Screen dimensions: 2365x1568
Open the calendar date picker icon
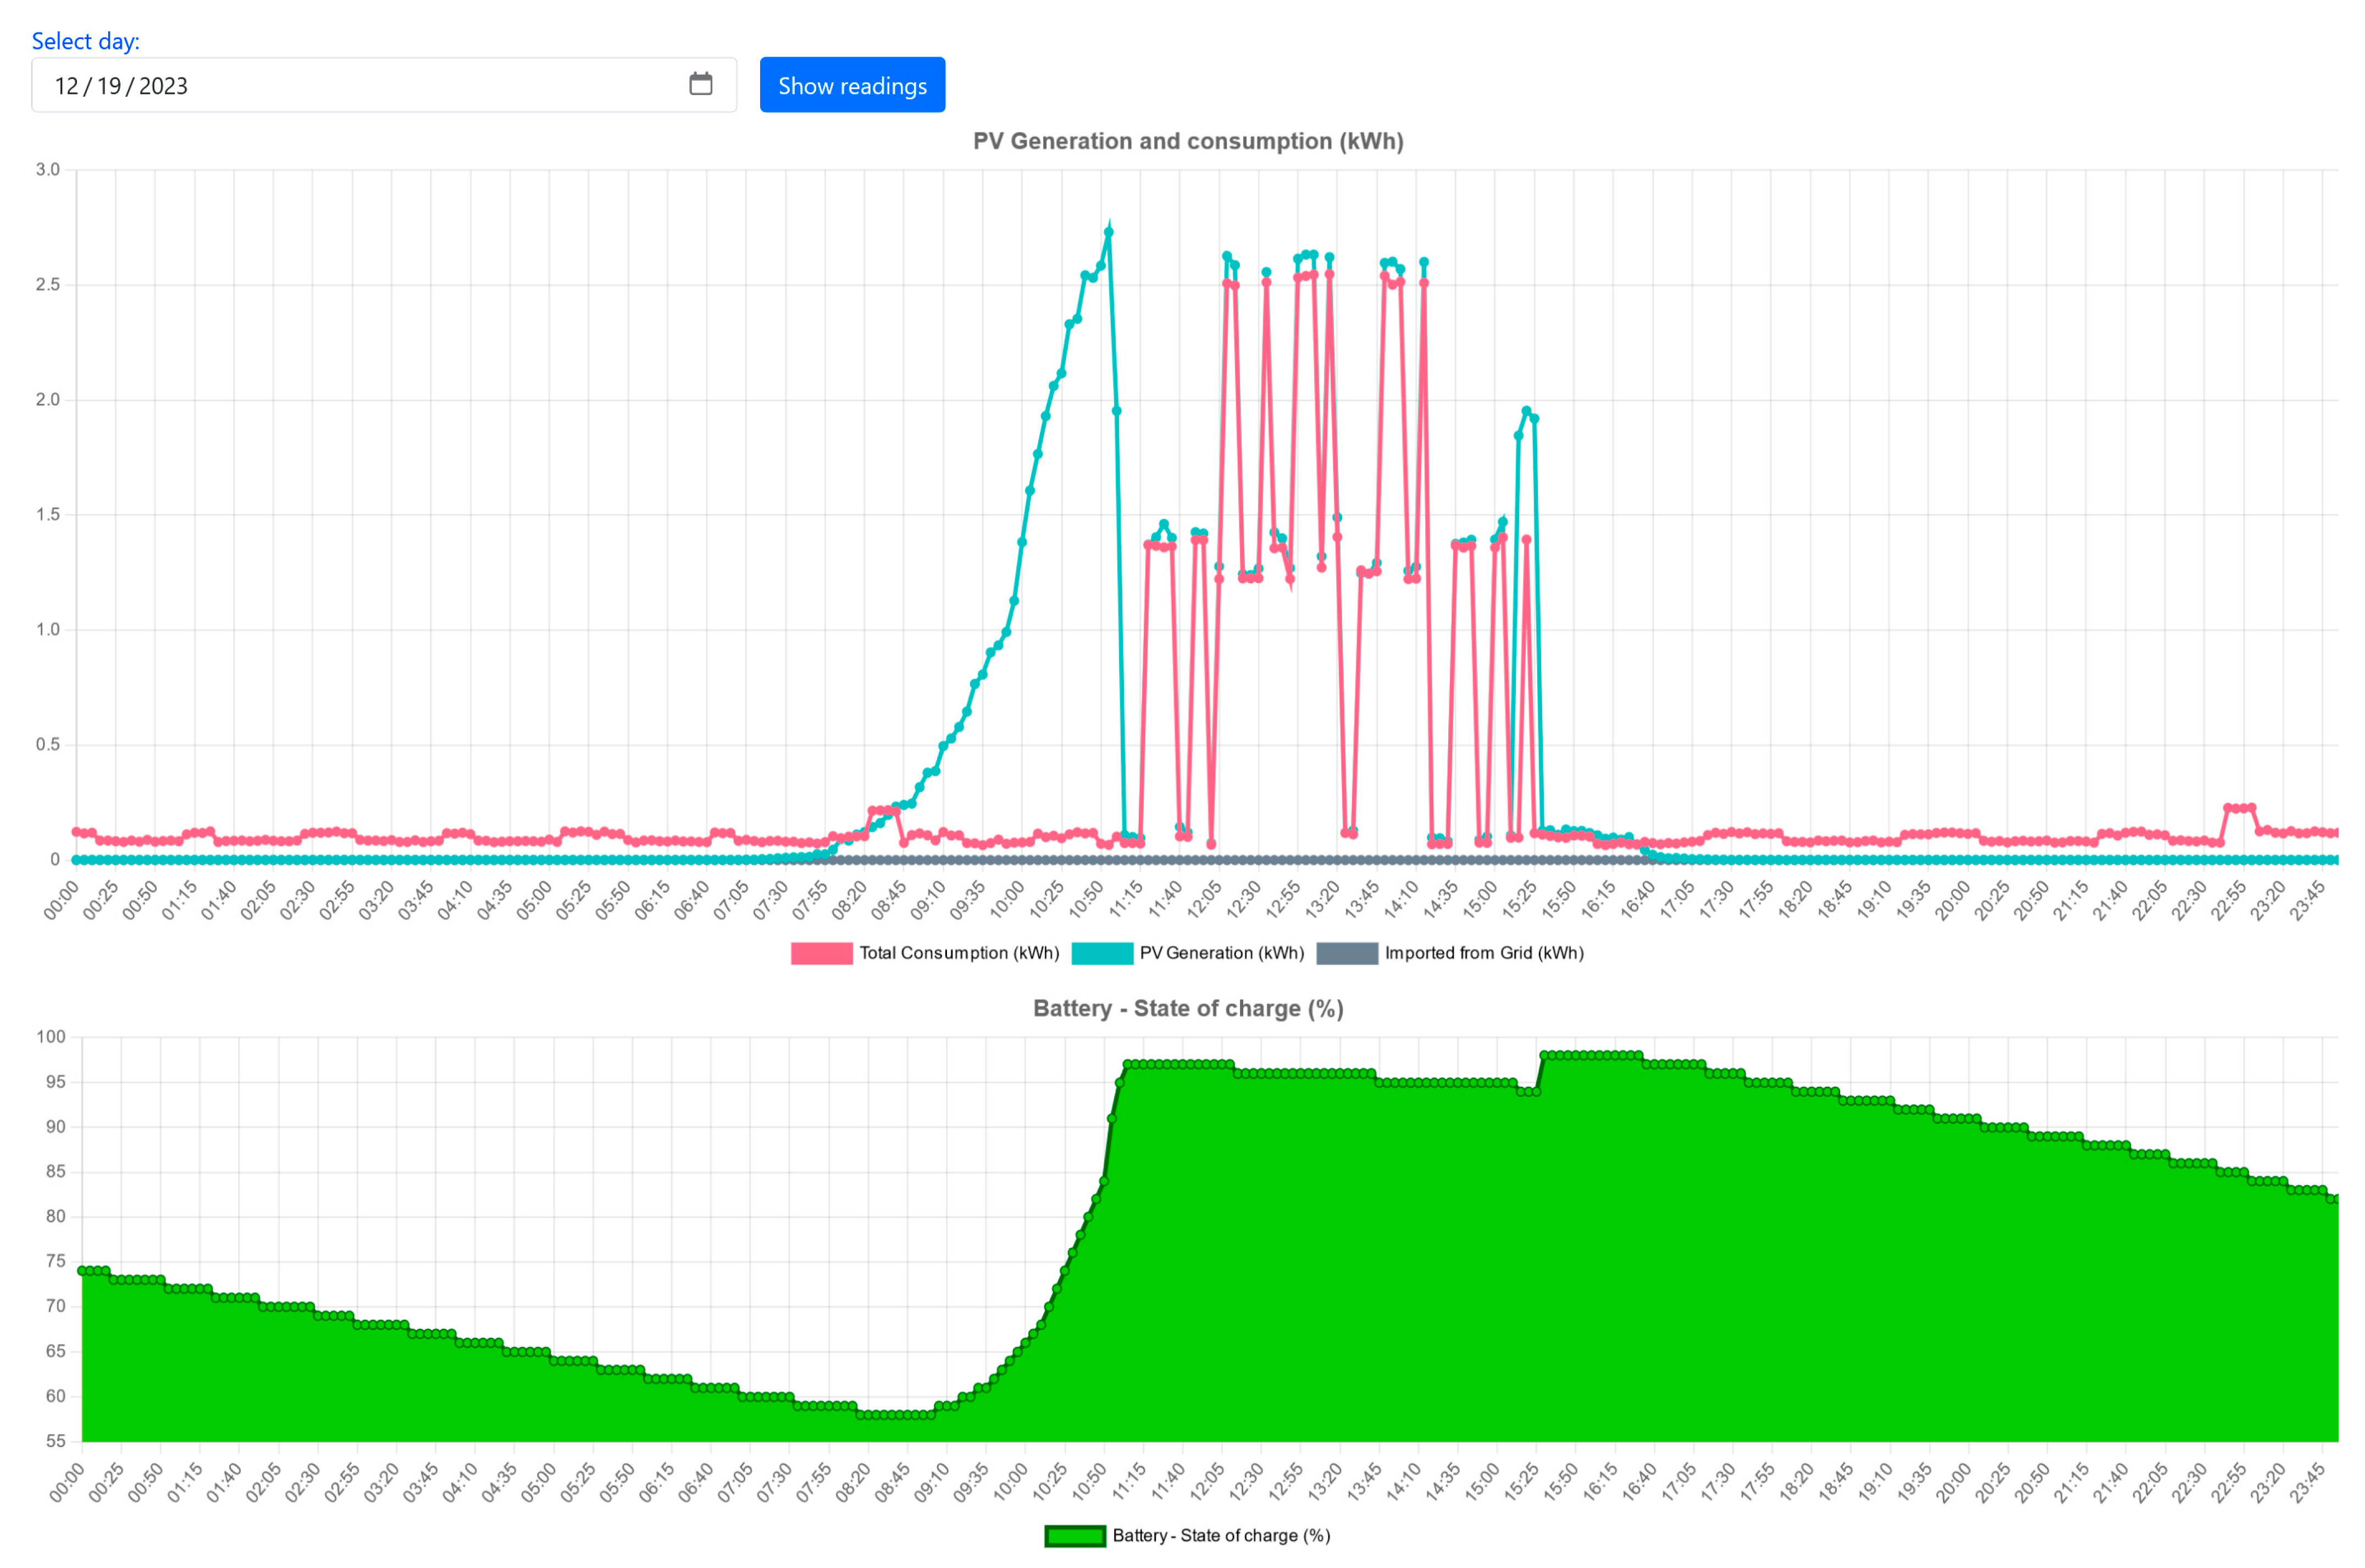click(x=700, y=84)
